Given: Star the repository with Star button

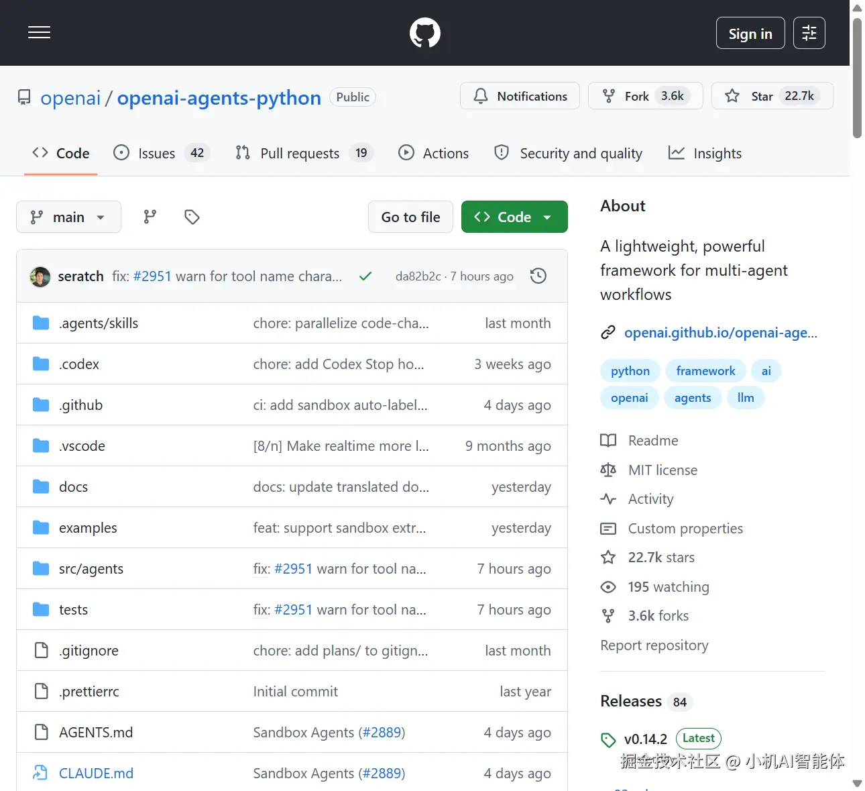Looking at the screenshot, I should coord(772,96).
